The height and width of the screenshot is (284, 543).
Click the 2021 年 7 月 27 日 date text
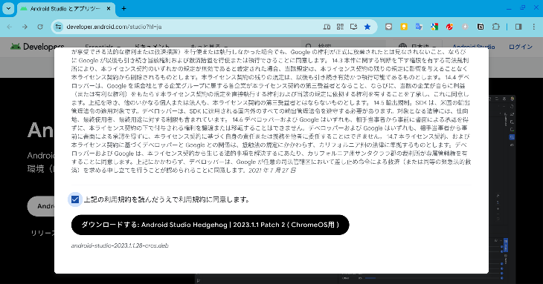[272, 170]
